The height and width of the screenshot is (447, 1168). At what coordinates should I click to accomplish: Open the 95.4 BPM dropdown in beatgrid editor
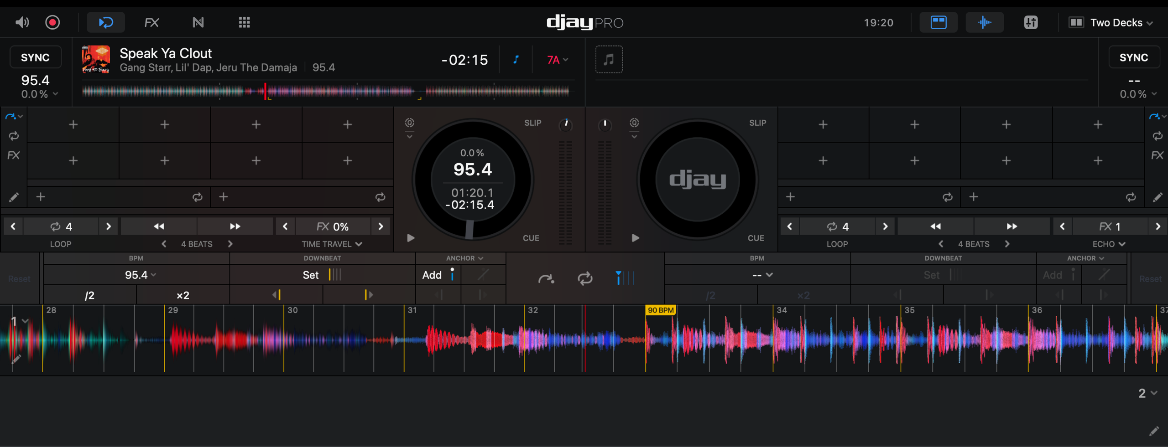tap(140, 275)
